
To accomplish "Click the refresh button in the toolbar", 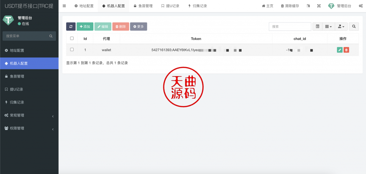I will (71, 26).
